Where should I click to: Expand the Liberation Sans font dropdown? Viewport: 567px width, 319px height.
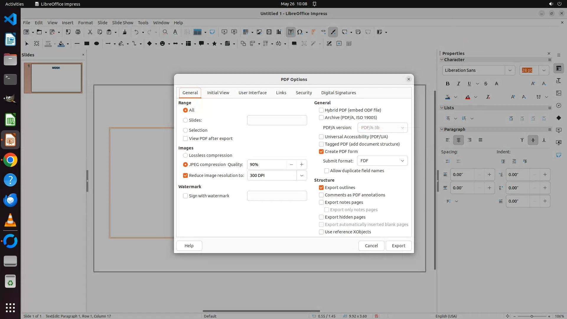[510, 70]
